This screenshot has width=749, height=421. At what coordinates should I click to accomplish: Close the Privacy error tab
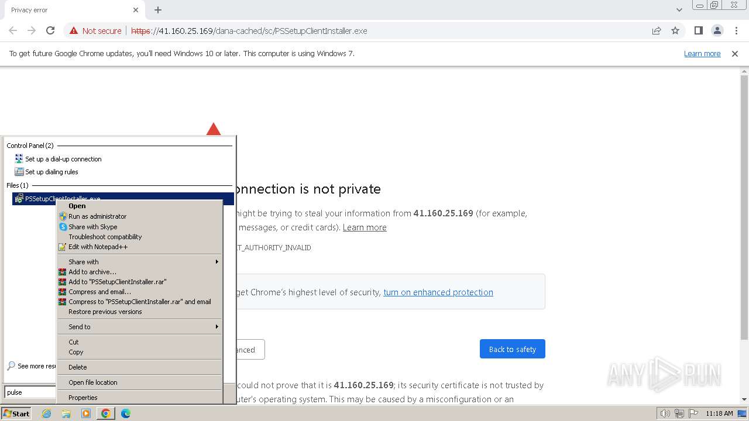tap(136, 10)
